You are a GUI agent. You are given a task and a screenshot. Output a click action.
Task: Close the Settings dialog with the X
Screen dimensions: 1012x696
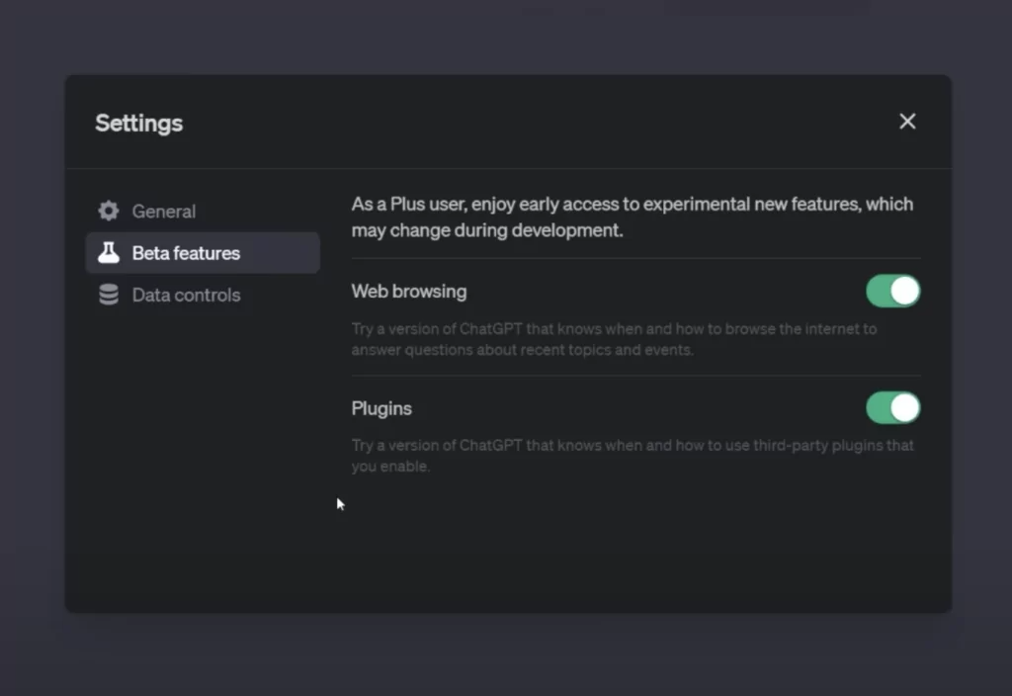(907, 121)
